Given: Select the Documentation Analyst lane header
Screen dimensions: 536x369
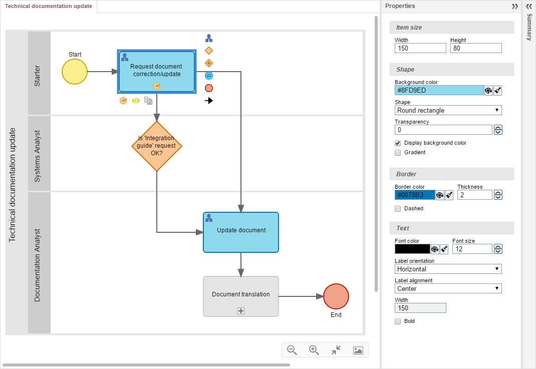Looking at the screenshot, I should click(x=39, y=263).
